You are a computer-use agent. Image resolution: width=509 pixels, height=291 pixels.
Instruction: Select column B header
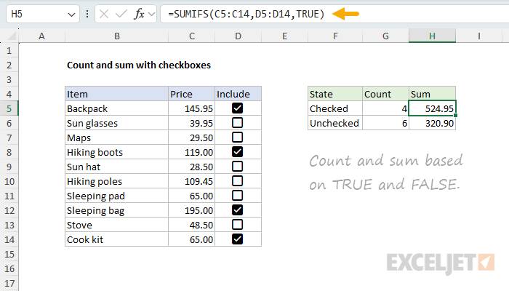click(117, 36)
